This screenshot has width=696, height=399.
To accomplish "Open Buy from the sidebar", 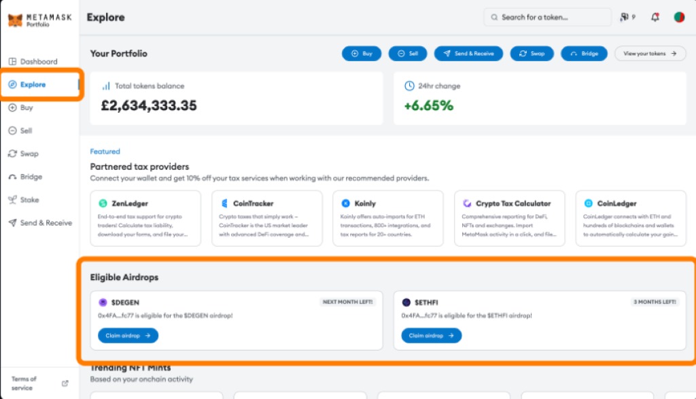I will pos(21,107).
